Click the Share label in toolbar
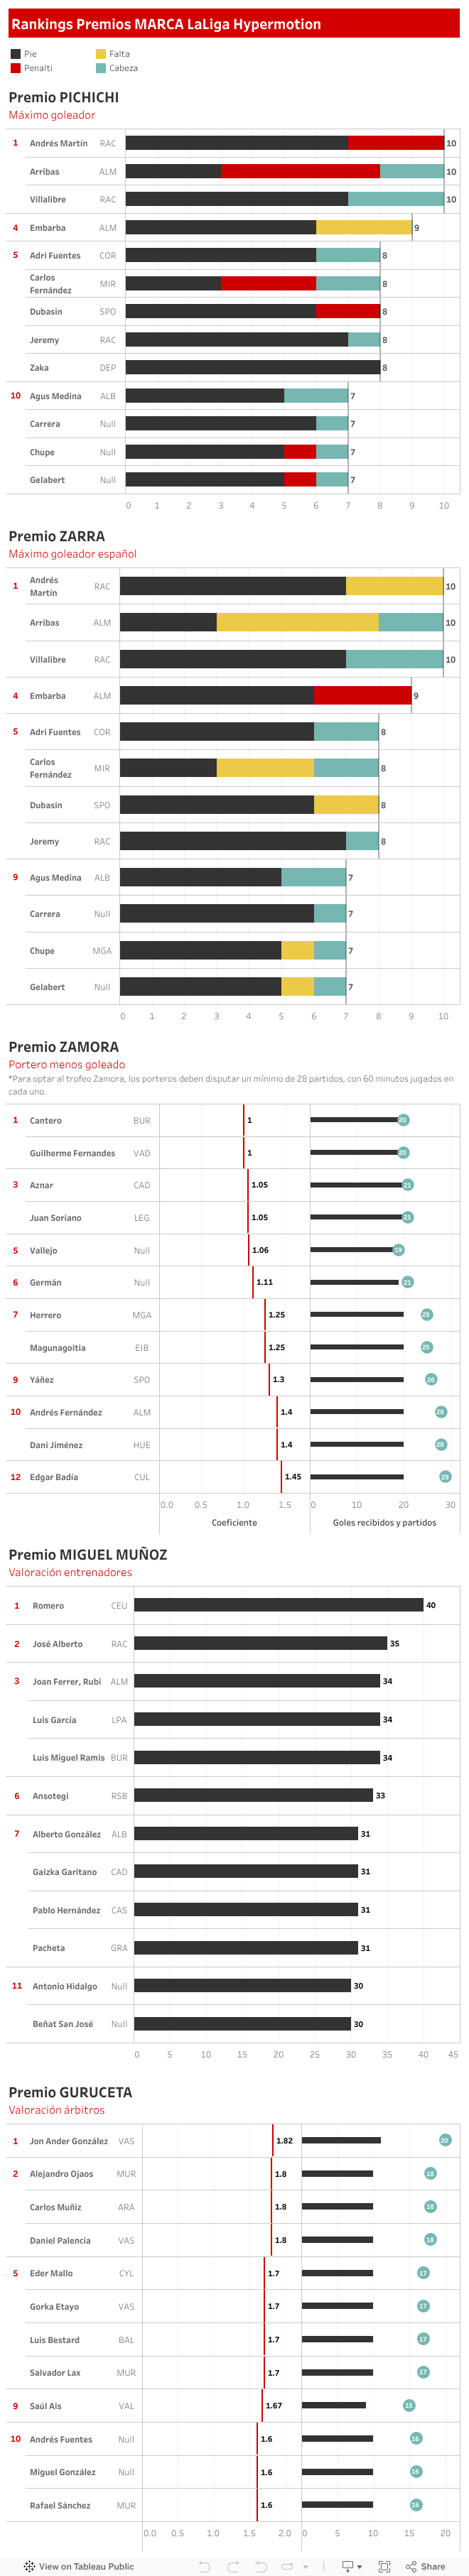Viewport: 469px width, 2576px height. (433, 2566)
